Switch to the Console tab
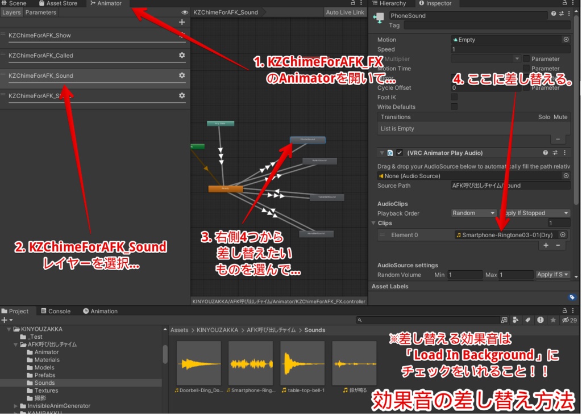Image resolution: width=582 pixels, height=416 pixels. (x=56, y=311)
